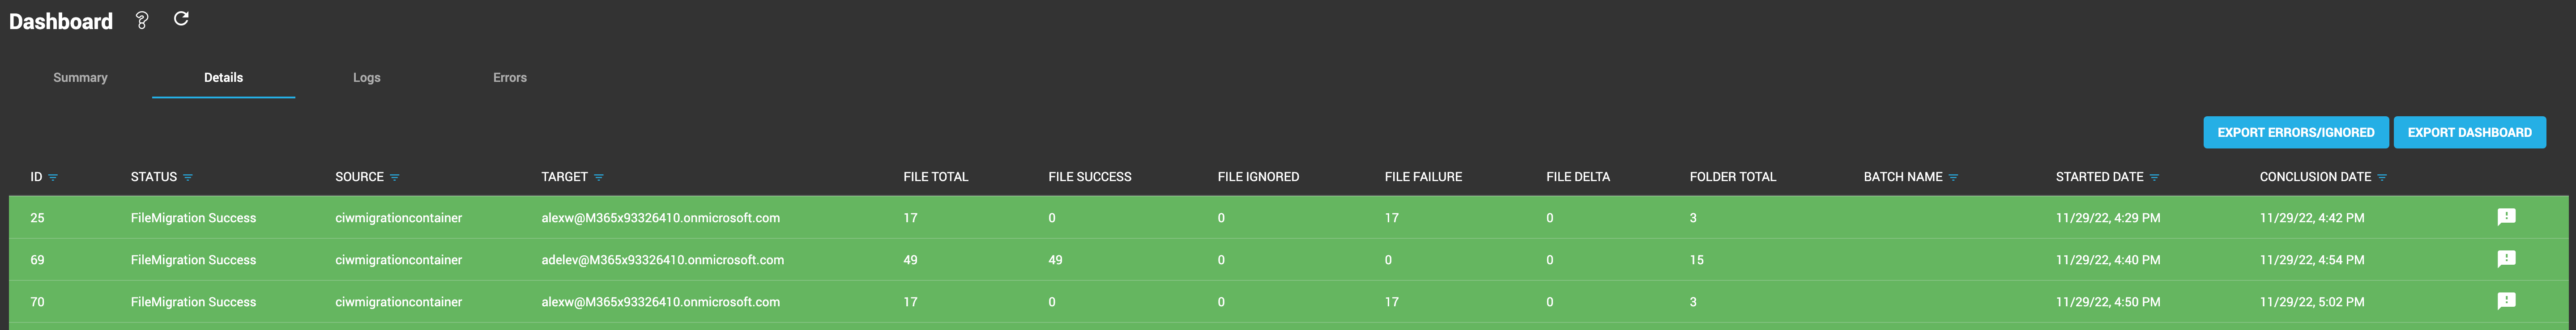This screenshot has height=330, width=2576.
Task: Refresh the dashboard data
Action: coord(180,19)
